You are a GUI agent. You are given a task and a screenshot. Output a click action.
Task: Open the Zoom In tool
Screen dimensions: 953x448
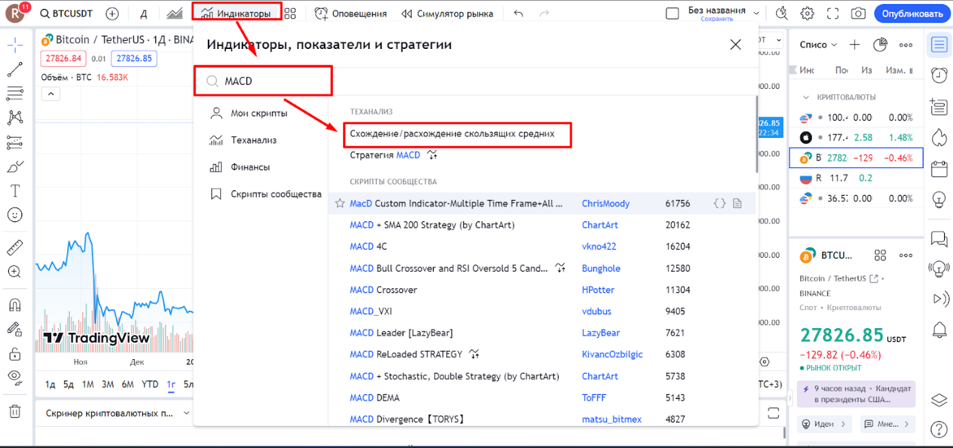point(15,272)
